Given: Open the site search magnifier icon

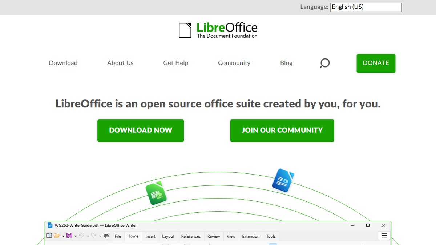Looking at the screenshot, I should [324, 63].
